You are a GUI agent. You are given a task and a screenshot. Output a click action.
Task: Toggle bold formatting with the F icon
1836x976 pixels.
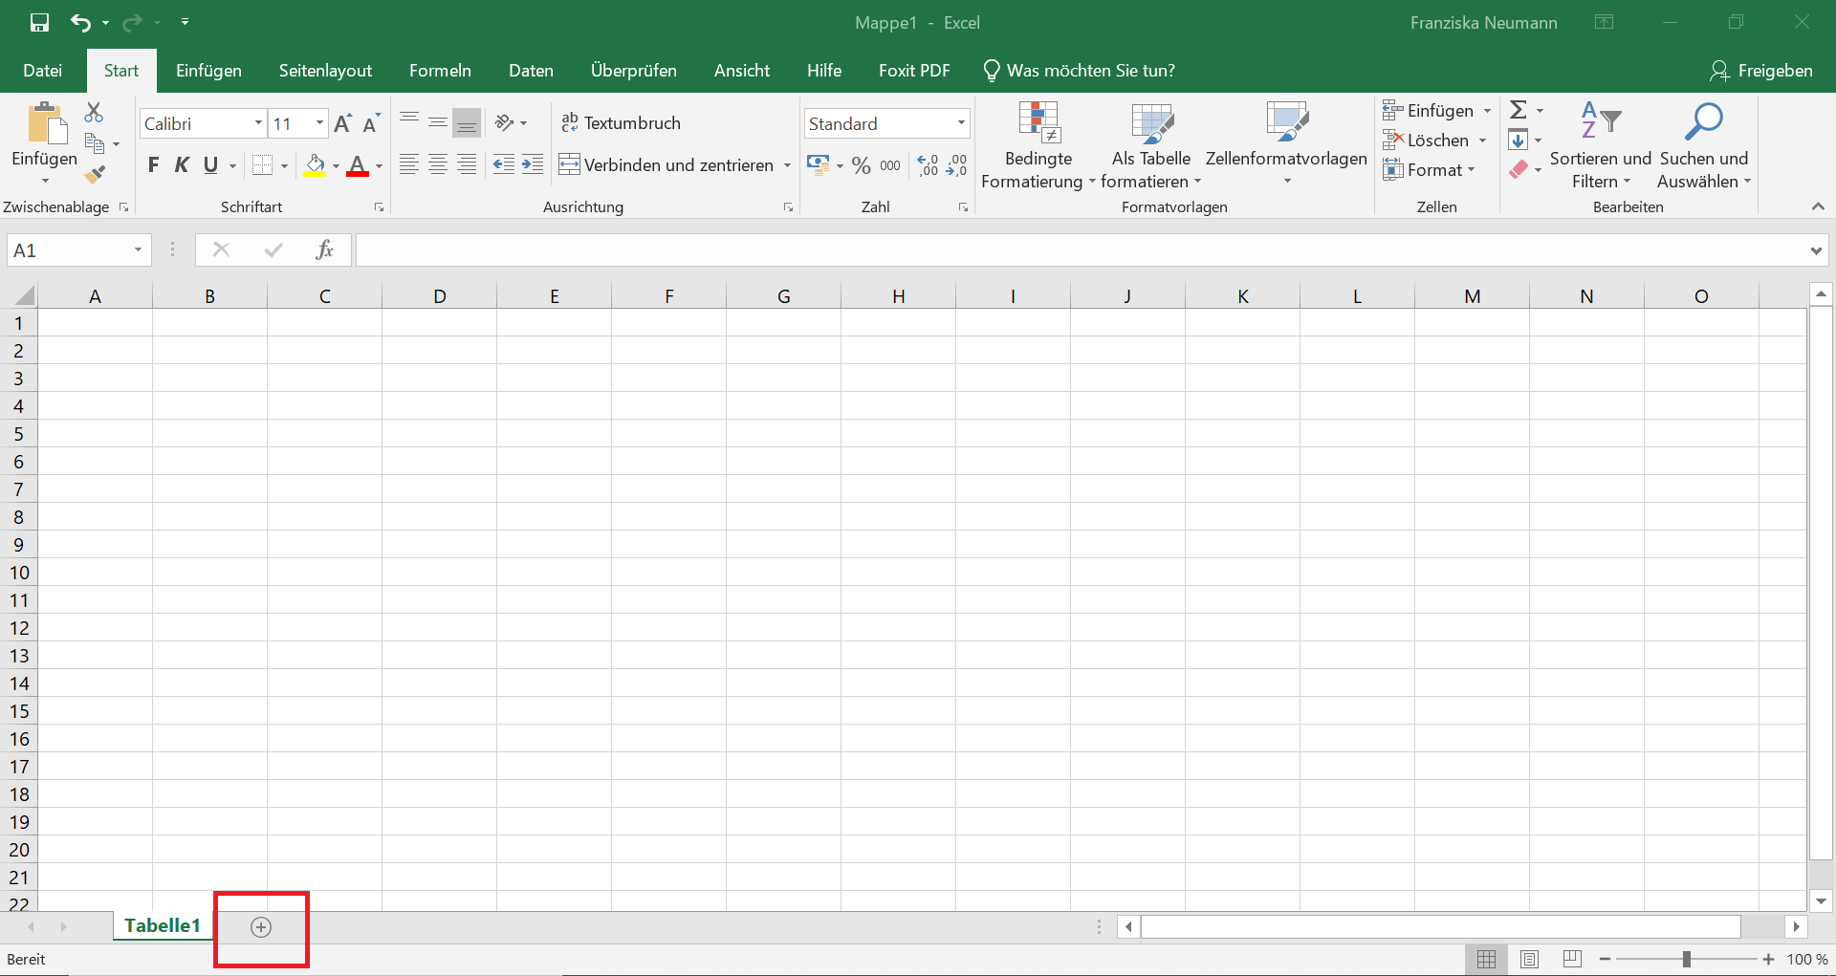tap(153, 165)
